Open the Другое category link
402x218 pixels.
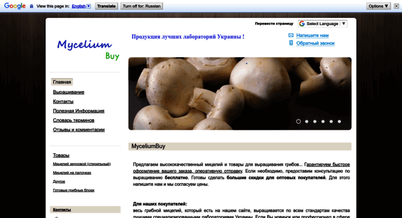59,181
